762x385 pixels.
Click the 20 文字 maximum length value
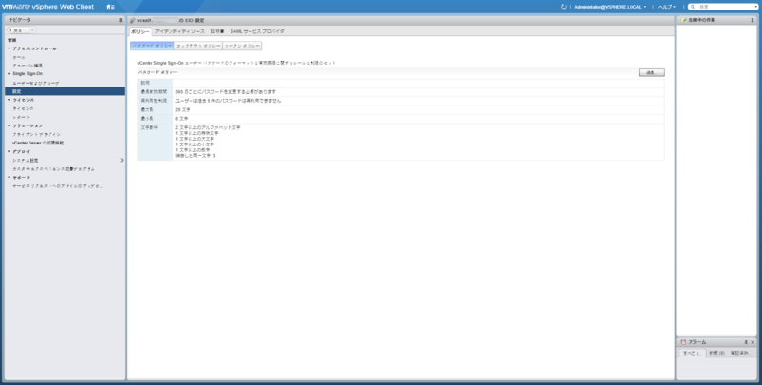(183, 109)
